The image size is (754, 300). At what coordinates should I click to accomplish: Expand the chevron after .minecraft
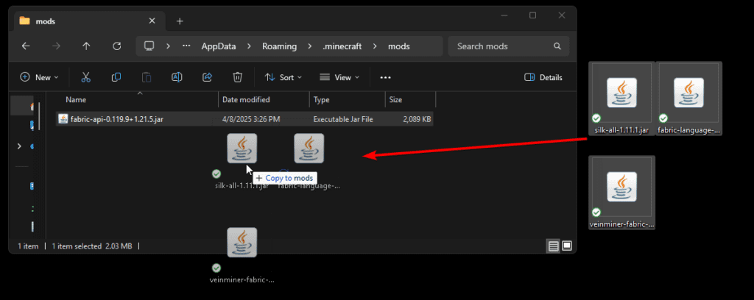[x=376, y=46]
